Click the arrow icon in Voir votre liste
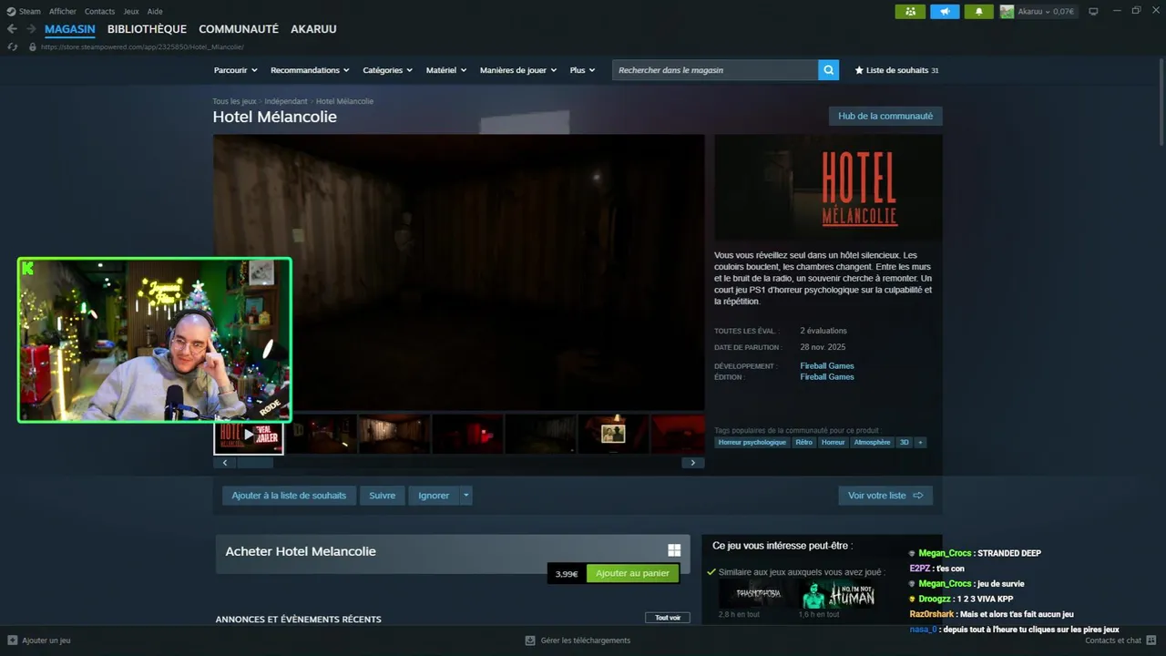The width and height of the screenshot is (1166, 656). pos(917,496)
